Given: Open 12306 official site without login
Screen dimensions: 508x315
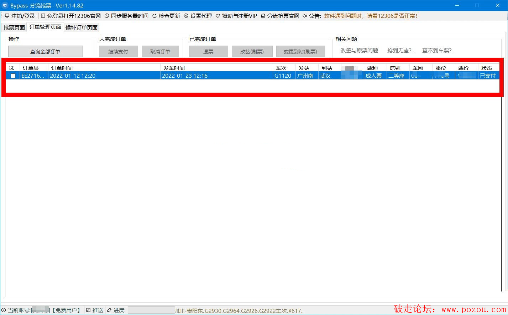Looking at the screenshot, I should click(43, 16).
